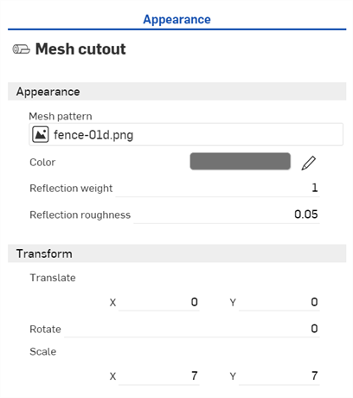The width and height of the screenshot is (353, 398).
Task: Click the material roll icon beside Mesh cutout
Action: pos(21,49)
